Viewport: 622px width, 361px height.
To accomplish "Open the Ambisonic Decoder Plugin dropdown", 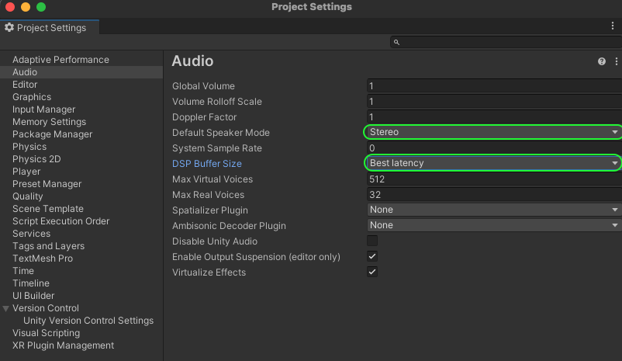I will pyautogui.click(x=494, y=225).
